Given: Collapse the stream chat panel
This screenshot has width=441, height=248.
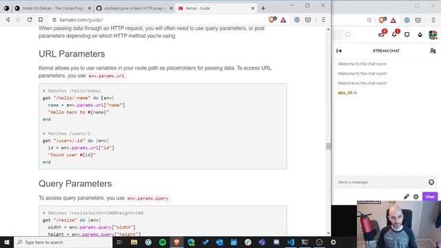Looking at the screenshot, I should point(339,51).
